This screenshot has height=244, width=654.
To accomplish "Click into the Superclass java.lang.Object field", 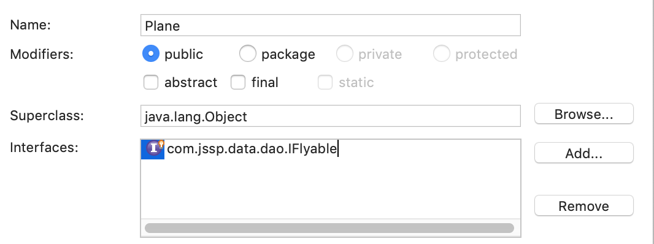I will click(330, 116).
